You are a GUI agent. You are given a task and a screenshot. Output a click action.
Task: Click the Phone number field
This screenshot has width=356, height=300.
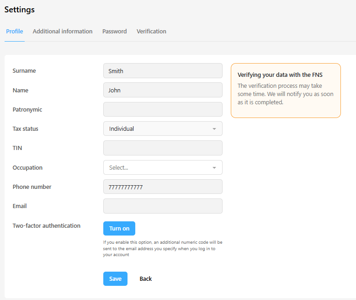pos(163,187)
